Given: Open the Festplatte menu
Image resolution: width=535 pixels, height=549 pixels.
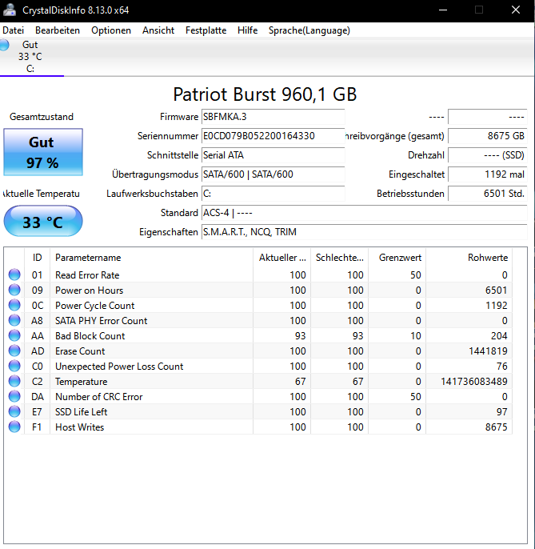Looking at the screenshot, I should coord(206,30).
